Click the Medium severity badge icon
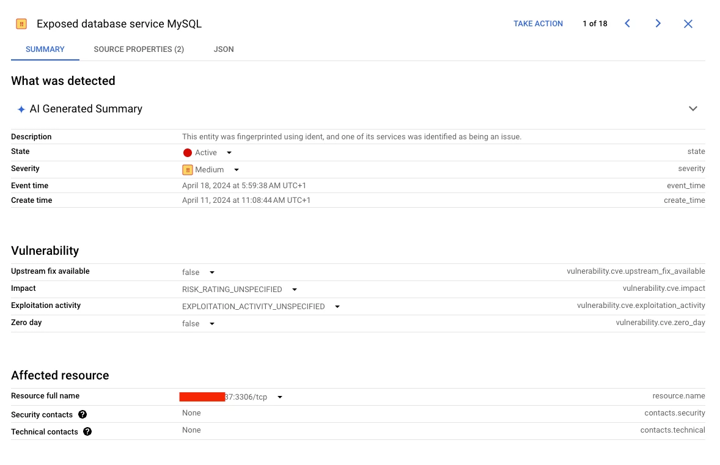This screenshot has width=720, height=465. [x=188, y=170]
